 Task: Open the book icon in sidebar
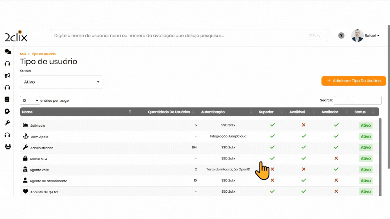[x=7, y=99]
